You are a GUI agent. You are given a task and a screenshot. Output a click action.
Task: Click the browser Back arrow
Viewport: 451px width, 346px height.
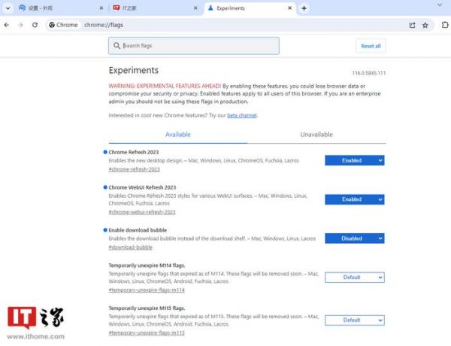pos(7,25)
